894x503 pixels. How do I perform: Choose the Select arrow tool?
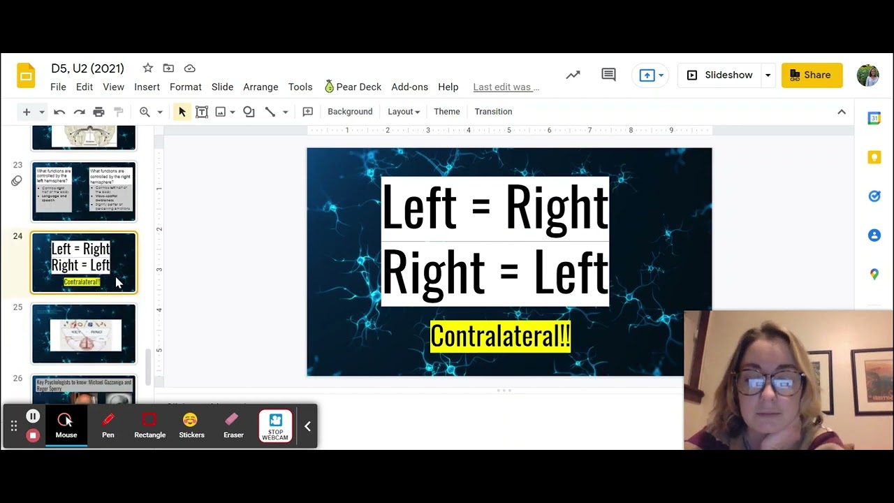[x=182, y=112]
